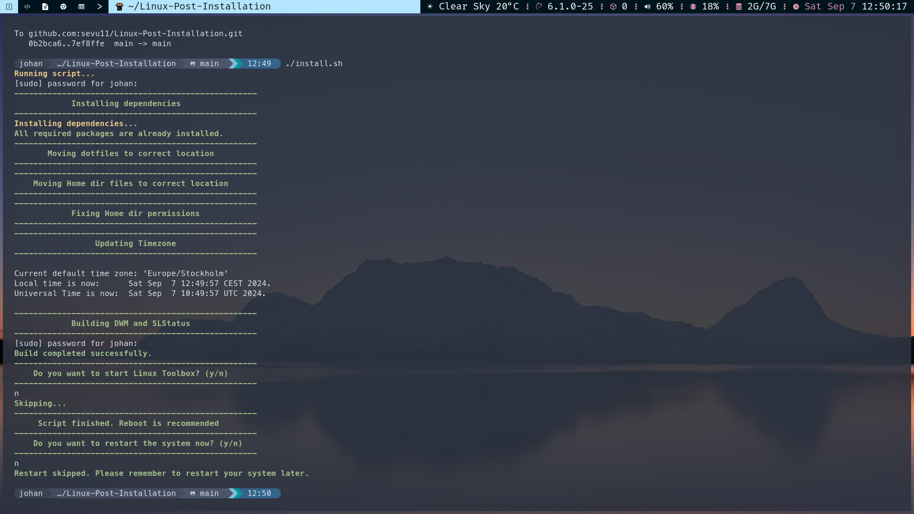
Task: Click the 'Universal Time is now' line
Action: [140, 294]
